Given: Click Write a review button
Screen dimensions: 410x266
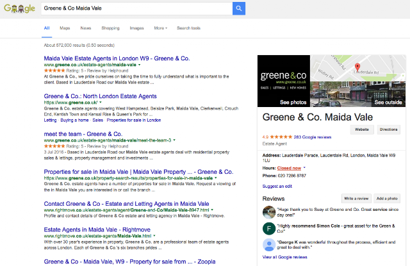Looking at the screenshot, I should point(356,199).
